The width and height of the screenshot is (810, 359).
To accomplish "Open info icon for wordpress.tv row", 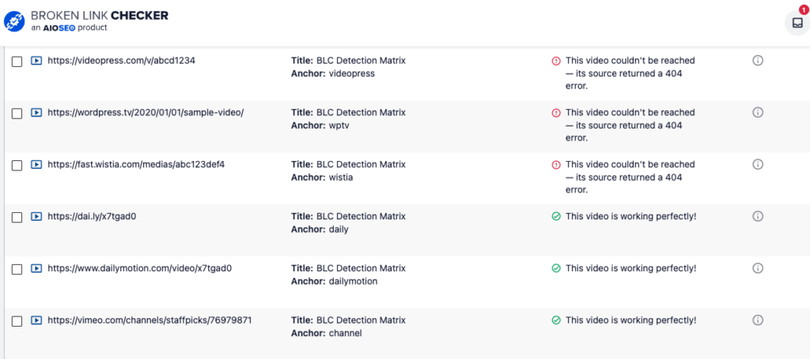I will coord(758,113).
